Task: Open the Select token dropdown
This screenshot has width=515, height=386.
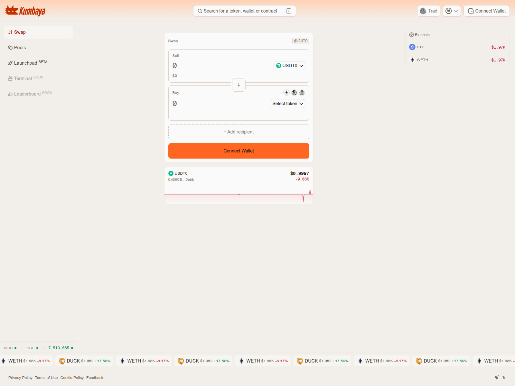Action: (287, 104)
